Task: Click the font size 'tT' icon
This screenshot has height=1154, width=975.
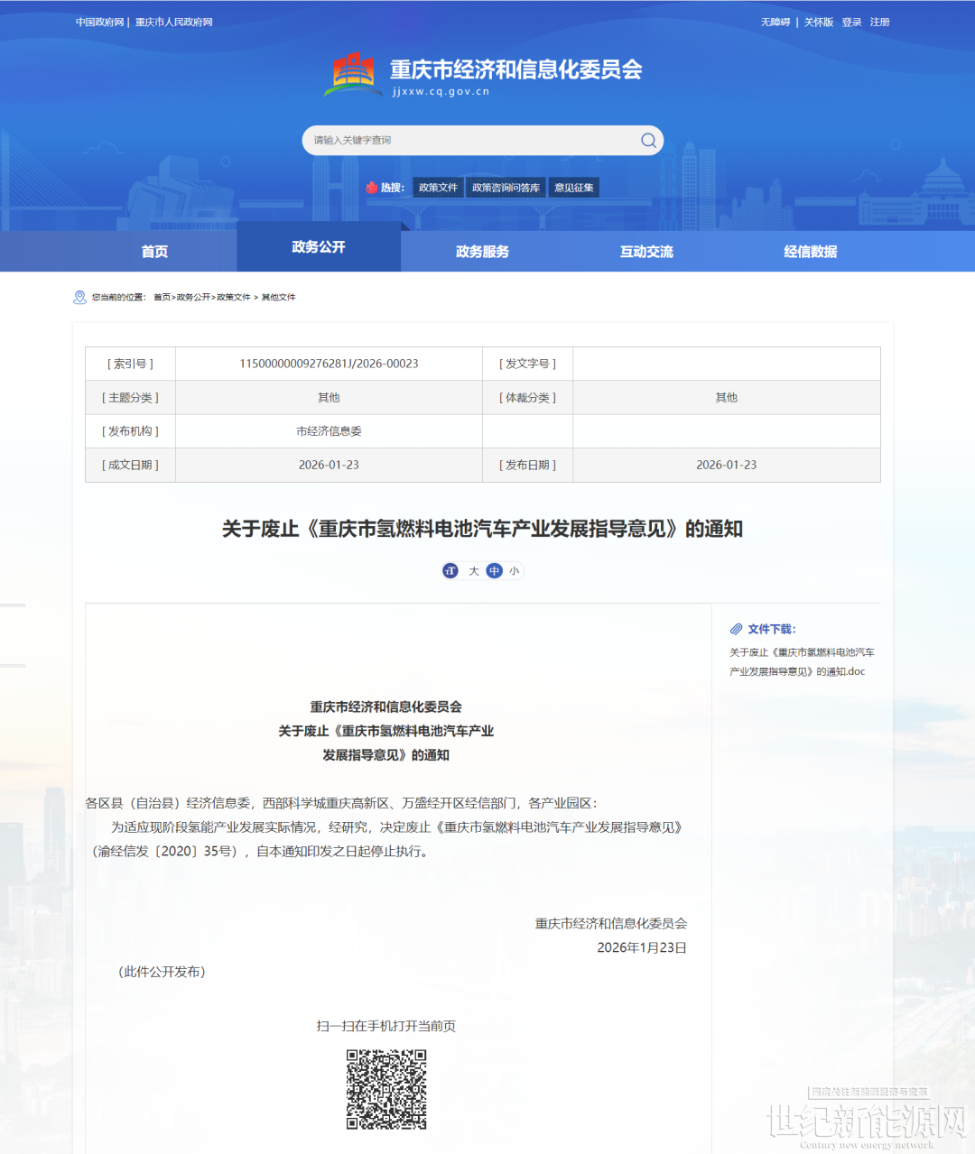Action: pyautogui.click(x=450, y=571)
